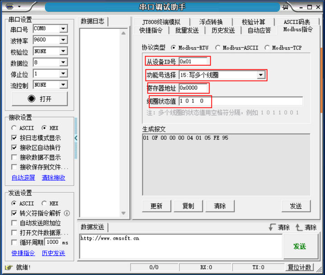Click the 循环周期 1000 ms field
Viewport: 325px width, 275px height.
tap(52, 242)
